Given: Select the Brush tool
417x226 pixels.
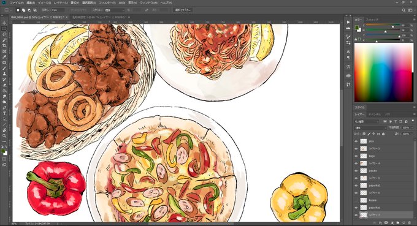Looking at the screenshot, I should click(4, 68).
